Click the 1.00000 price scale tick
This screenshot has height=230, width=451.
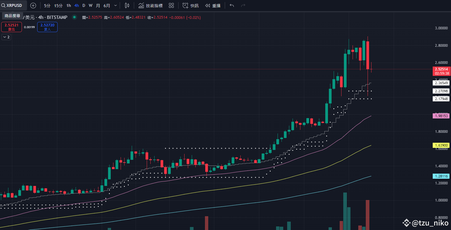click(441, 200)
